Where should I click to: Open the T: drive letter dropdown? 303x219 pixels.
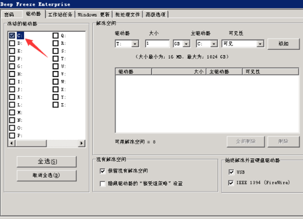click(x=135, y=44)
